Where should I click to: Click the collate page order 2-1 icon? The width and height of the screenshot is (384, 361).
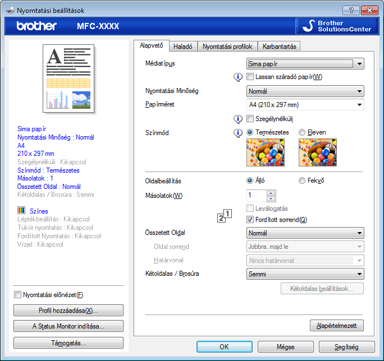click(x=225, y=216)
